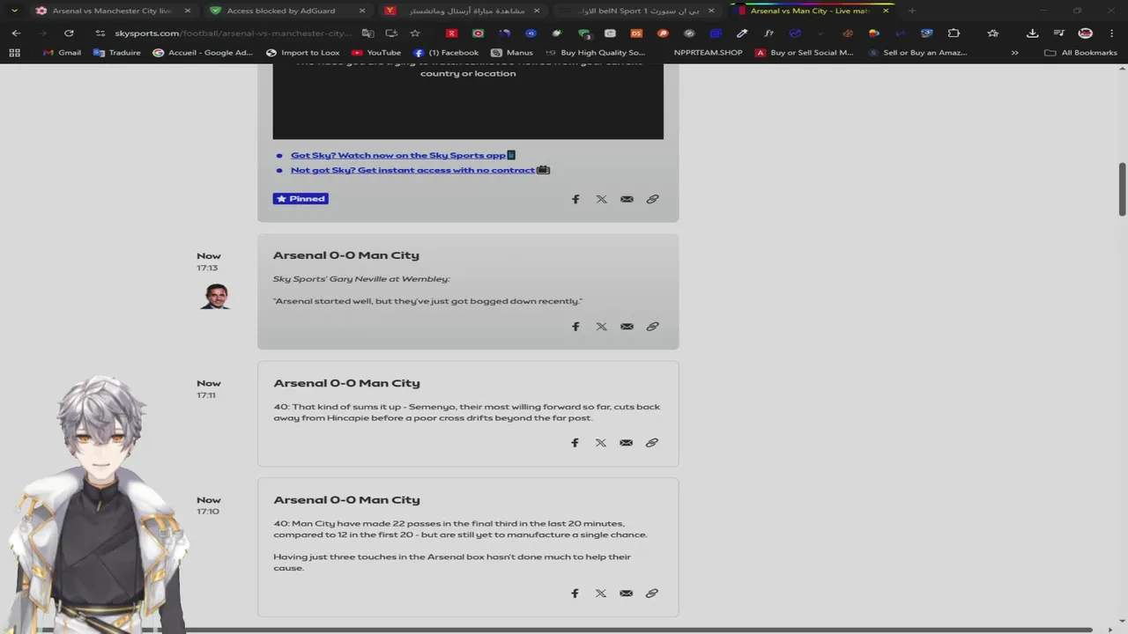Open the Manus bookmark
This screenshot has width=1128, height=634.
512,53
